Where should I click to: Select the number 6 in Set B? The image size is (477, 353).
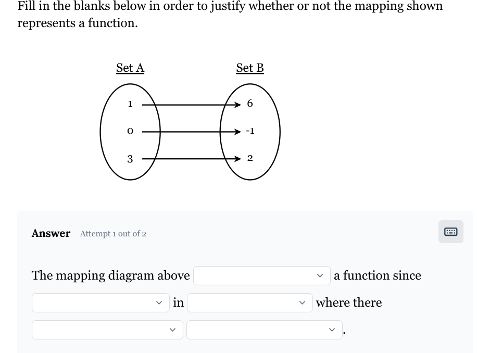tap(250, 103)
